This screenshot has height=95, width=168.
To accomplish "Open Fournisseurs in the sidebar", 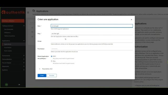I will [x=8, y=47].
